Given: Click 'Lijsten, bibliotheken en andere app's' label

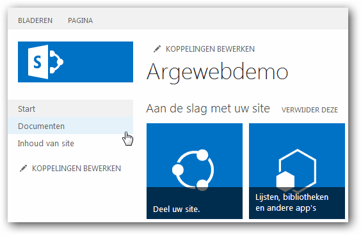Looking at the screenshot, I should point(292,202).
